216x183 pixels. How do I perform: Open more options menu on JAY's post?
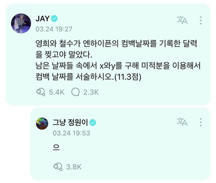(x=201, y=20)
